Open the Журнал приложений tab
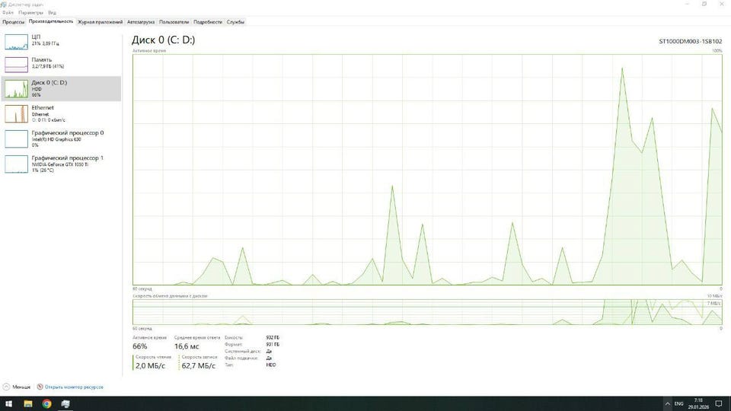The width and height of the screenshot is (731, 411). tap(101, 22)
